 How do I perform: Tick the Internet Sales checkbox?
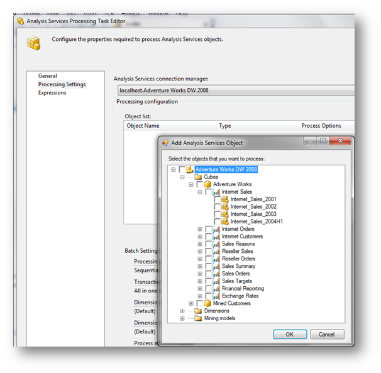click(x=209, y=192)
